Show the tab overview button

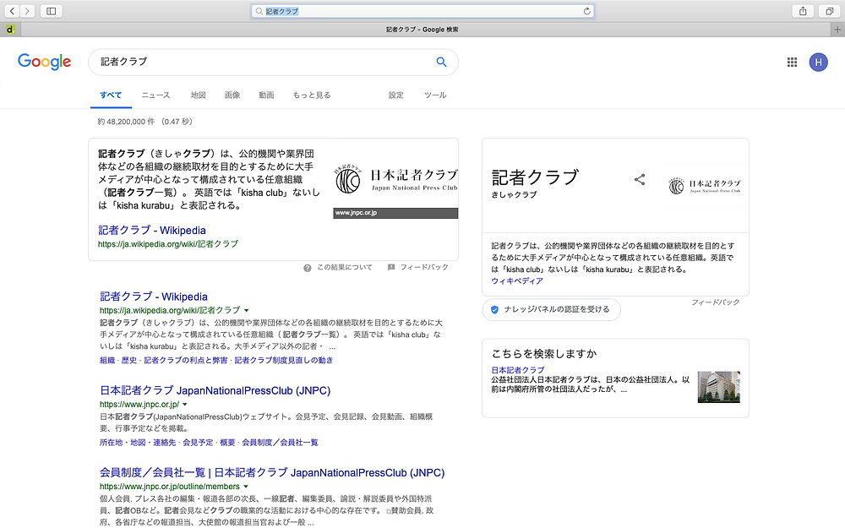click(830, 11)
